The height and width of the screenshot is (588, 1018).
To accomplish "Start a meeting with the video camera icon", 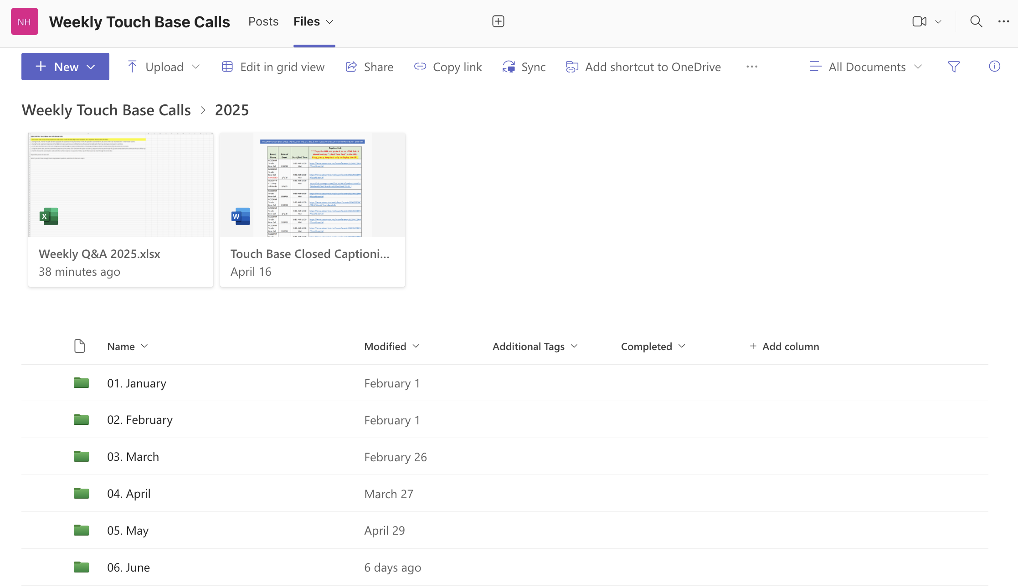I will point(919,21).
